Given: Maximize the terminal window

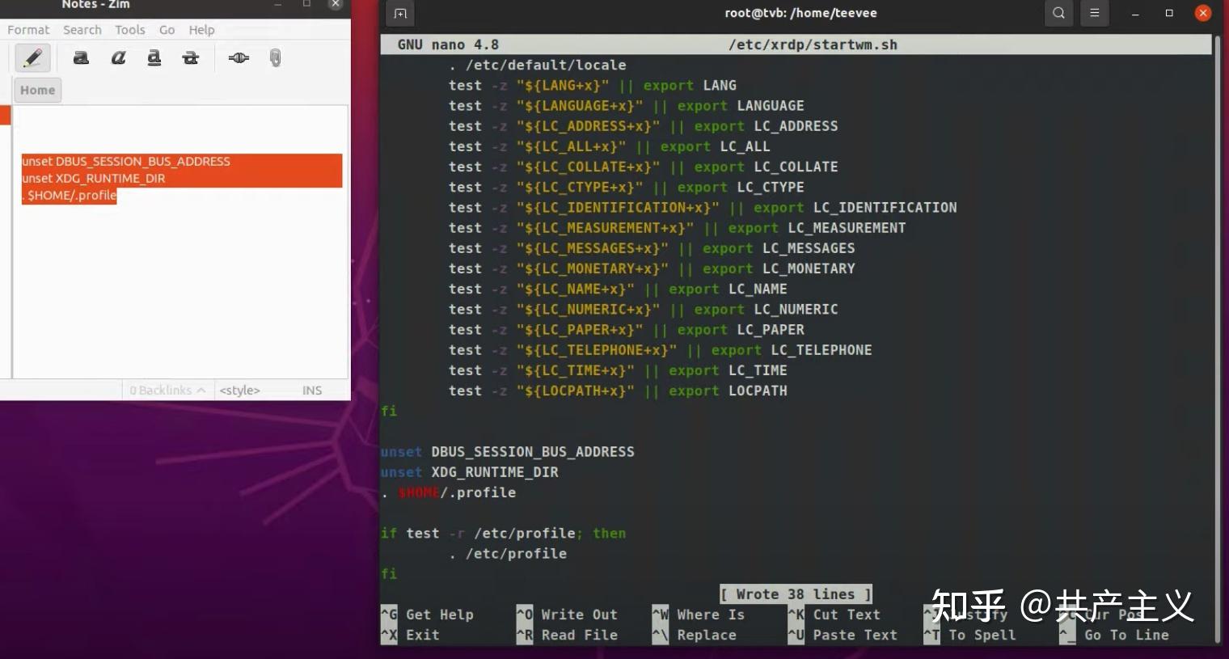Looking at the screenshot, I should pos(1169,13).
